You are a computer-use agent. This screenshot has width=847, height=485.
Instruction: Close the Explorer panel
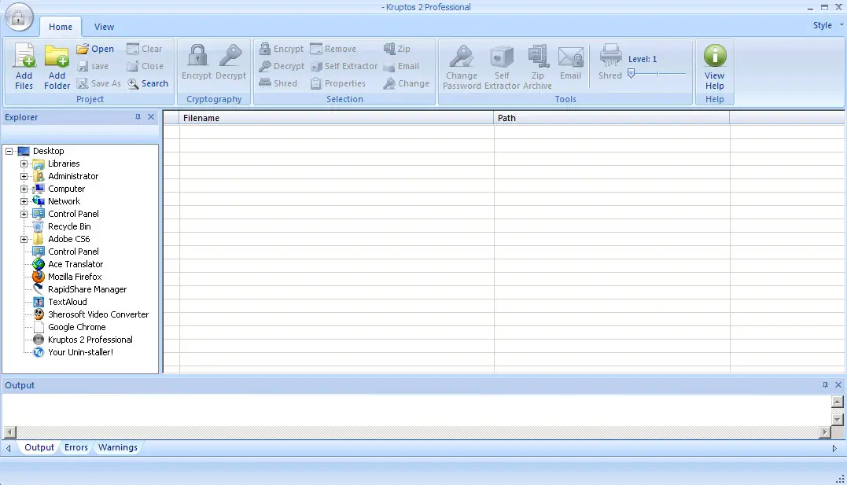[151, 117]
